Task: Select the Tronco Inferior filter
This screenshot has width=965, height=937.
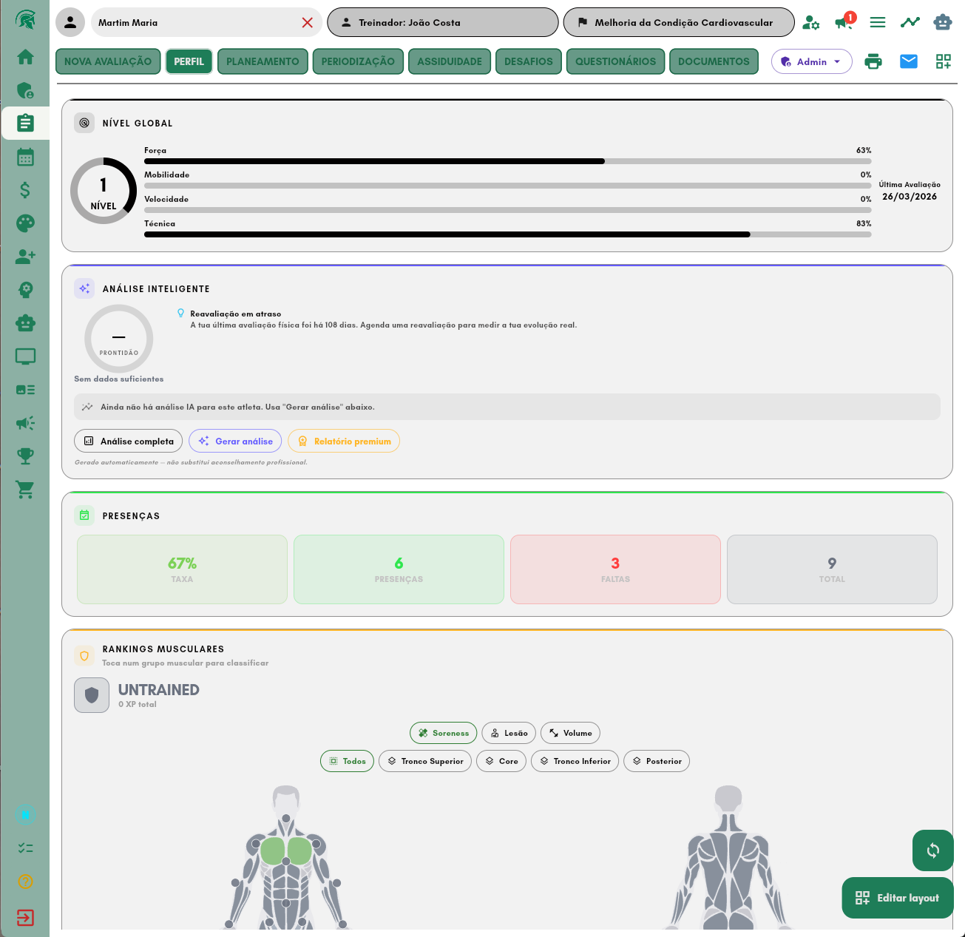Action: (x=575, y=761)
